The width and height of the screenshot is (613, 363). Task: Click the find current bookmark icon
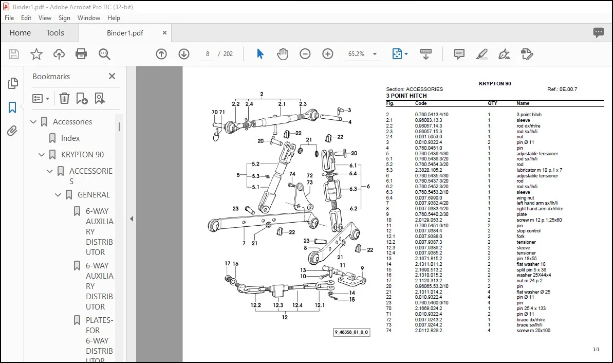point(100,99)
